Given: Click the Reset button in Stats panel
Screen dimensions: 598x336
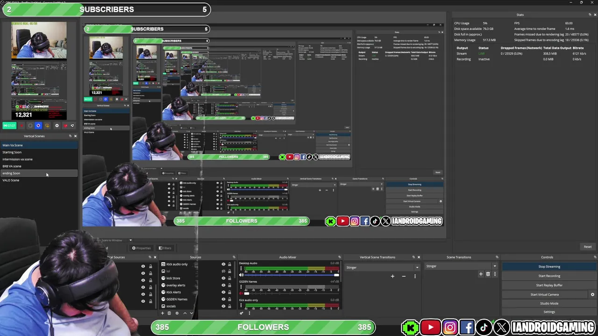Looking at the screenshot, I should [588, 247].
